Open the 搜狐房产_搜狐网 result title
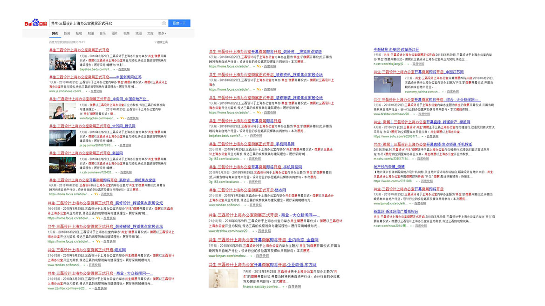This screenshot has height=306, width=545. tap(422, 122)
